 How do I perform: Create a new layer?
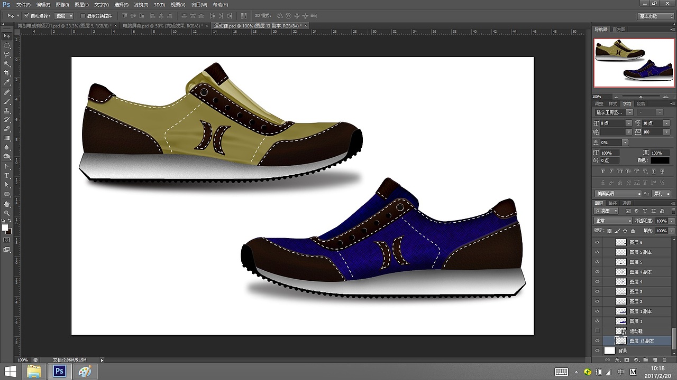[655, 360]
